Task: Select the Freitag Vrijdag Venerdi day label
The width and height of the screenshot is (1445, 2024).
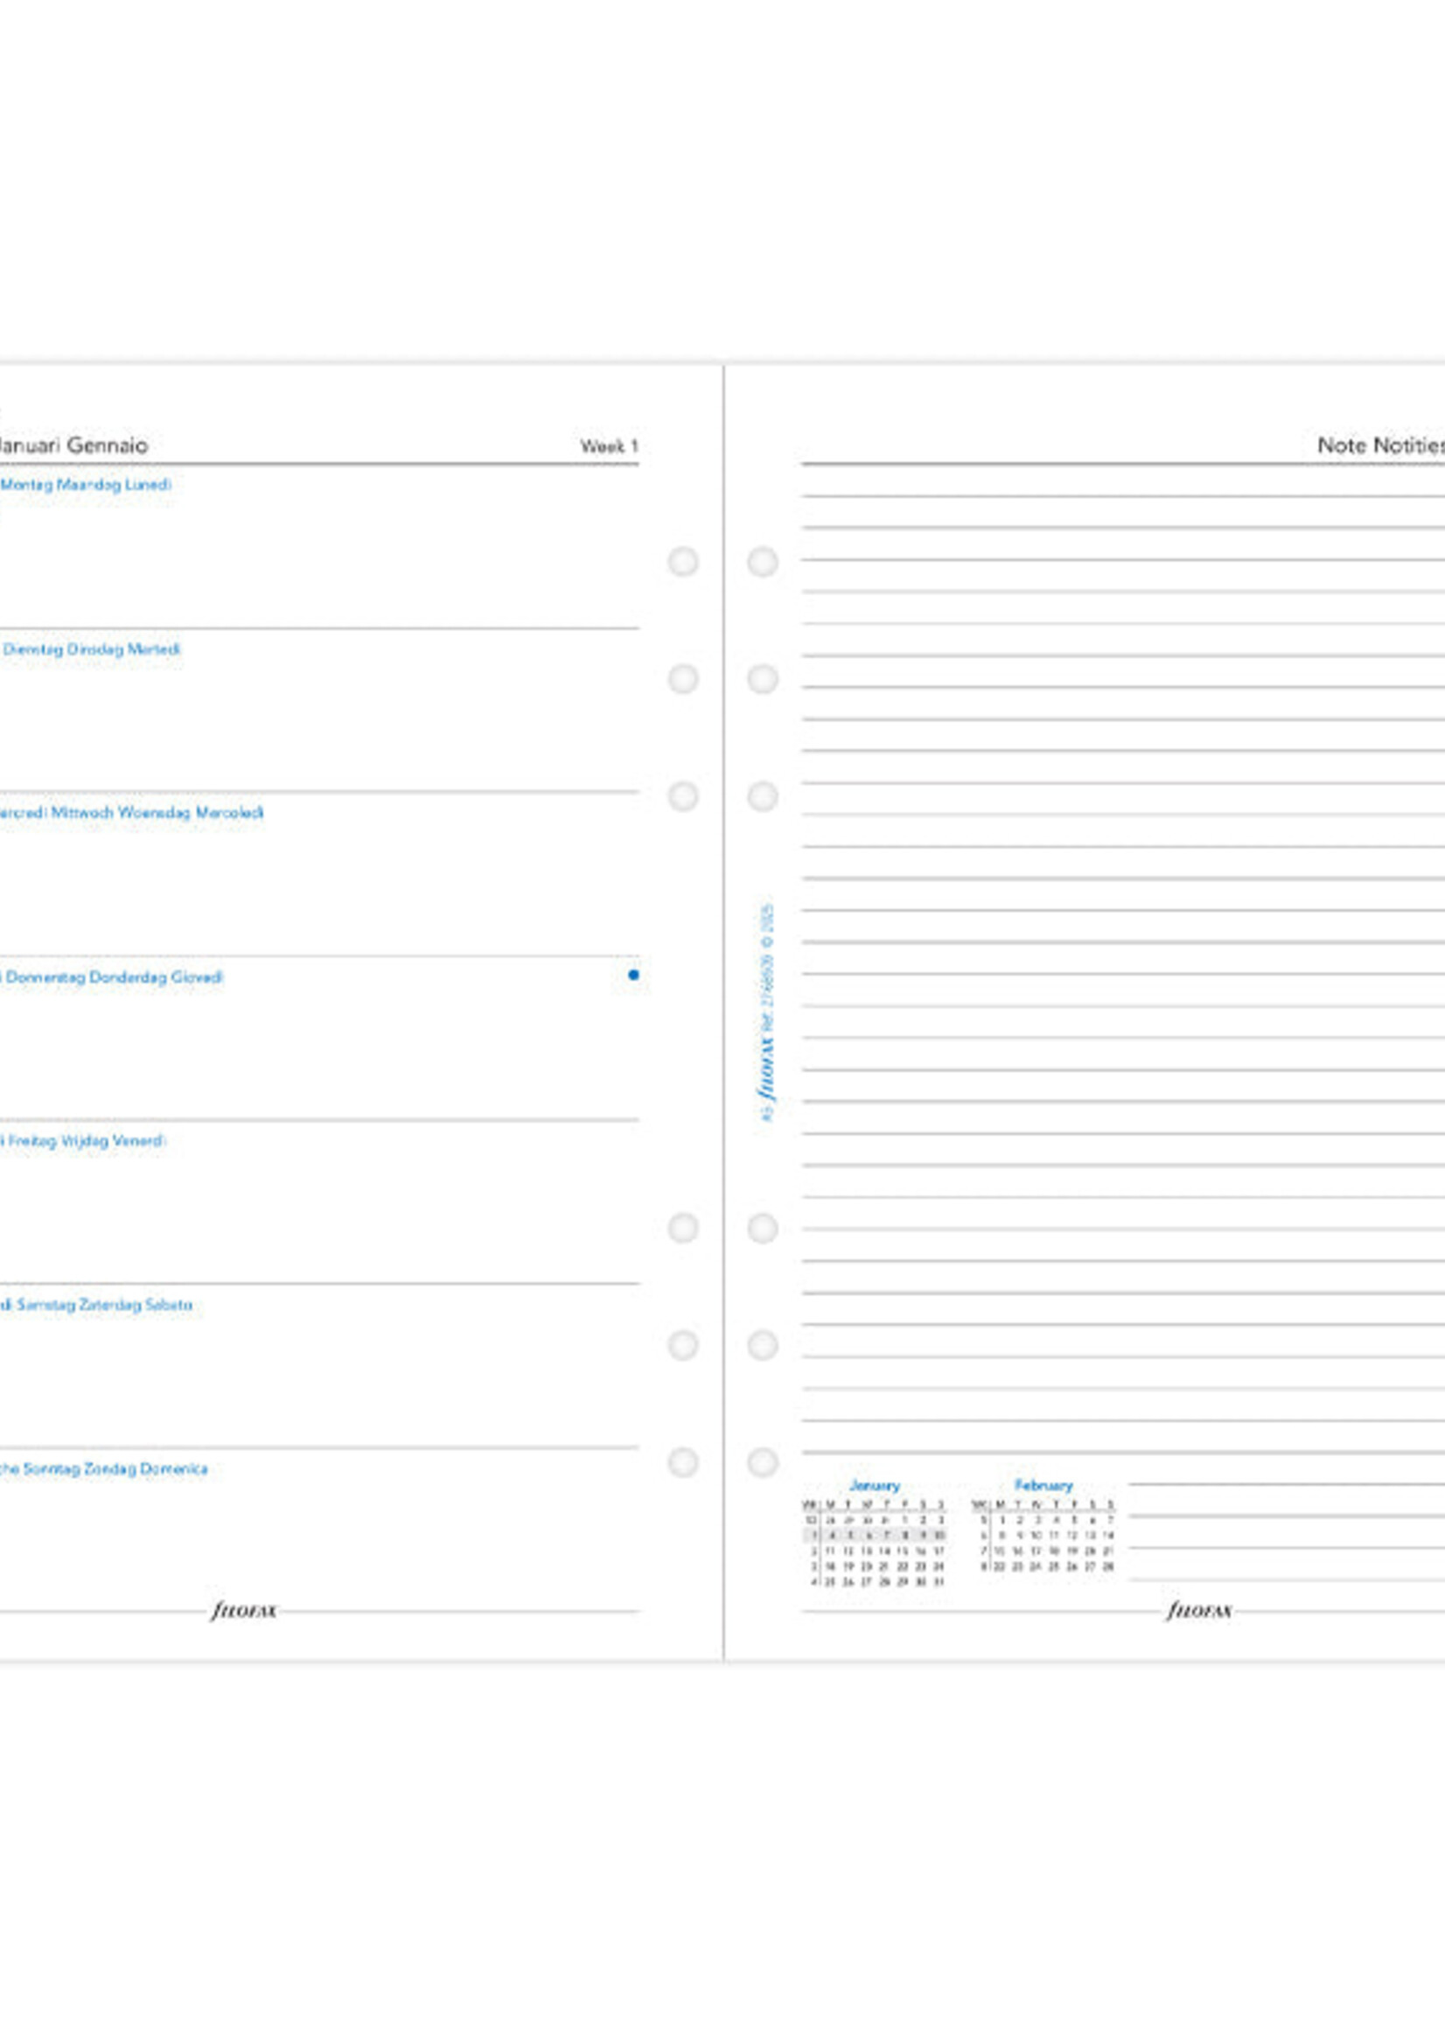Action: pyautogui.click(x=83, y=1140)
